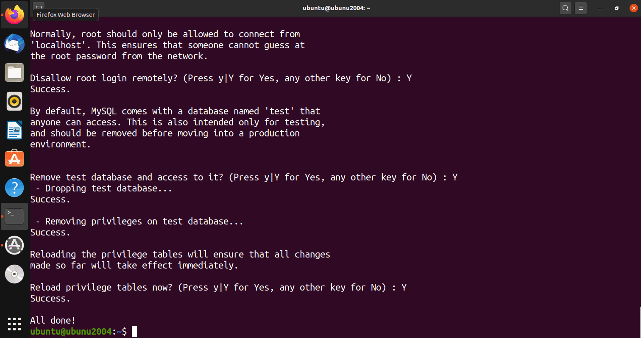Launch Firefox from the dock

coord(14,15)
